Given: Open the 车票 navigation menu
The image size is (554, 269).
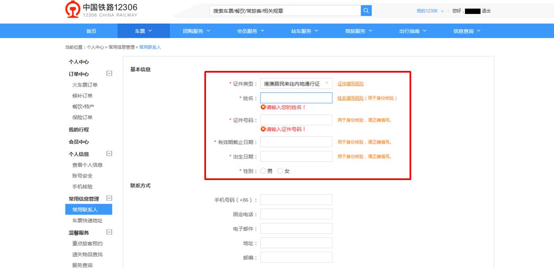Looking at the screenshot, I should [x=143, y=31].
